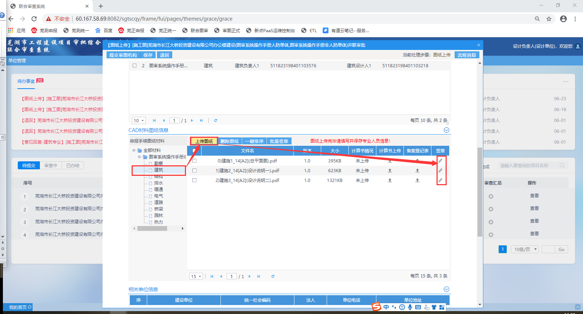
Task: Select the checkbox for 图审系统操作手册 row 2
Action: (x=135, y=66)
